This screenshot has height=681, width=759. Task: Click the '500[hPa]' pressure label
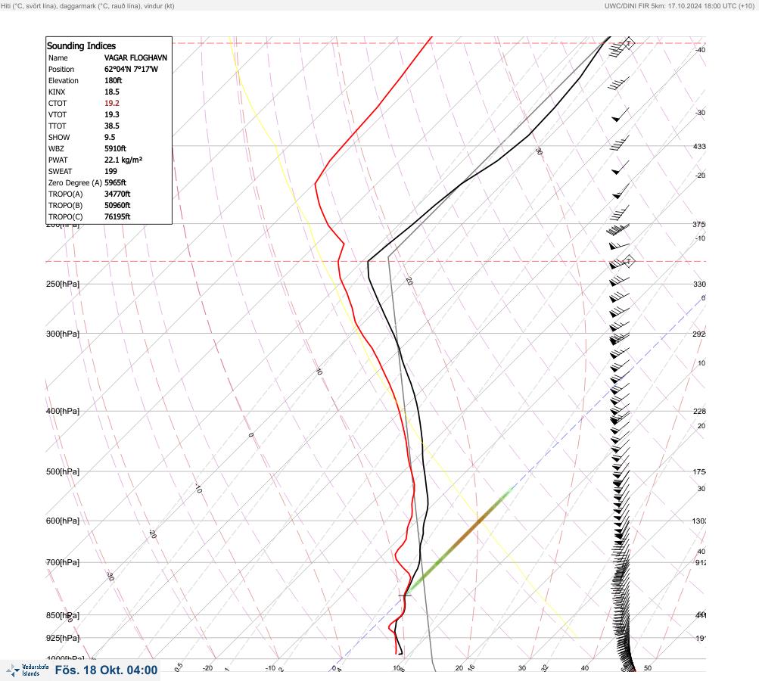[63, 471]
